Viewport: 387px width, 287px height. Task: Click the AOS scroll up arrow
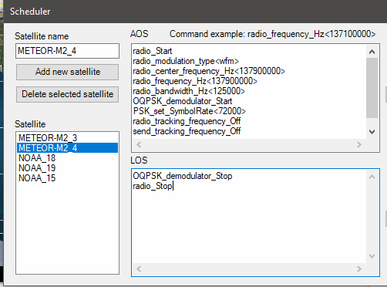point(372,52)
